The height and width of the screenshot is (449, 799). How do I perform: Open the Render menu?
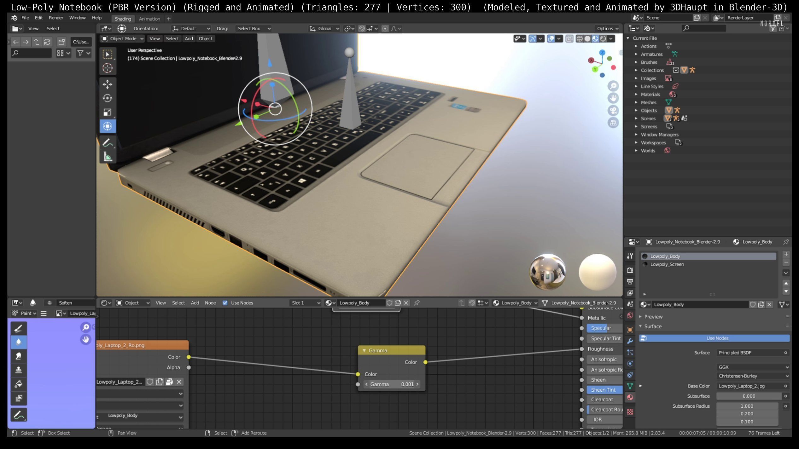click(x=56, y=18)
